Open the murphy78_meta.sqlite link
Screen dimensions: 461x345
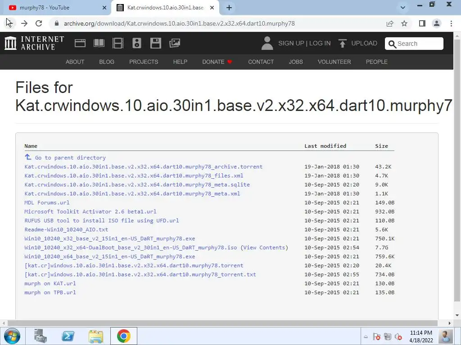[x=137, y=185]
